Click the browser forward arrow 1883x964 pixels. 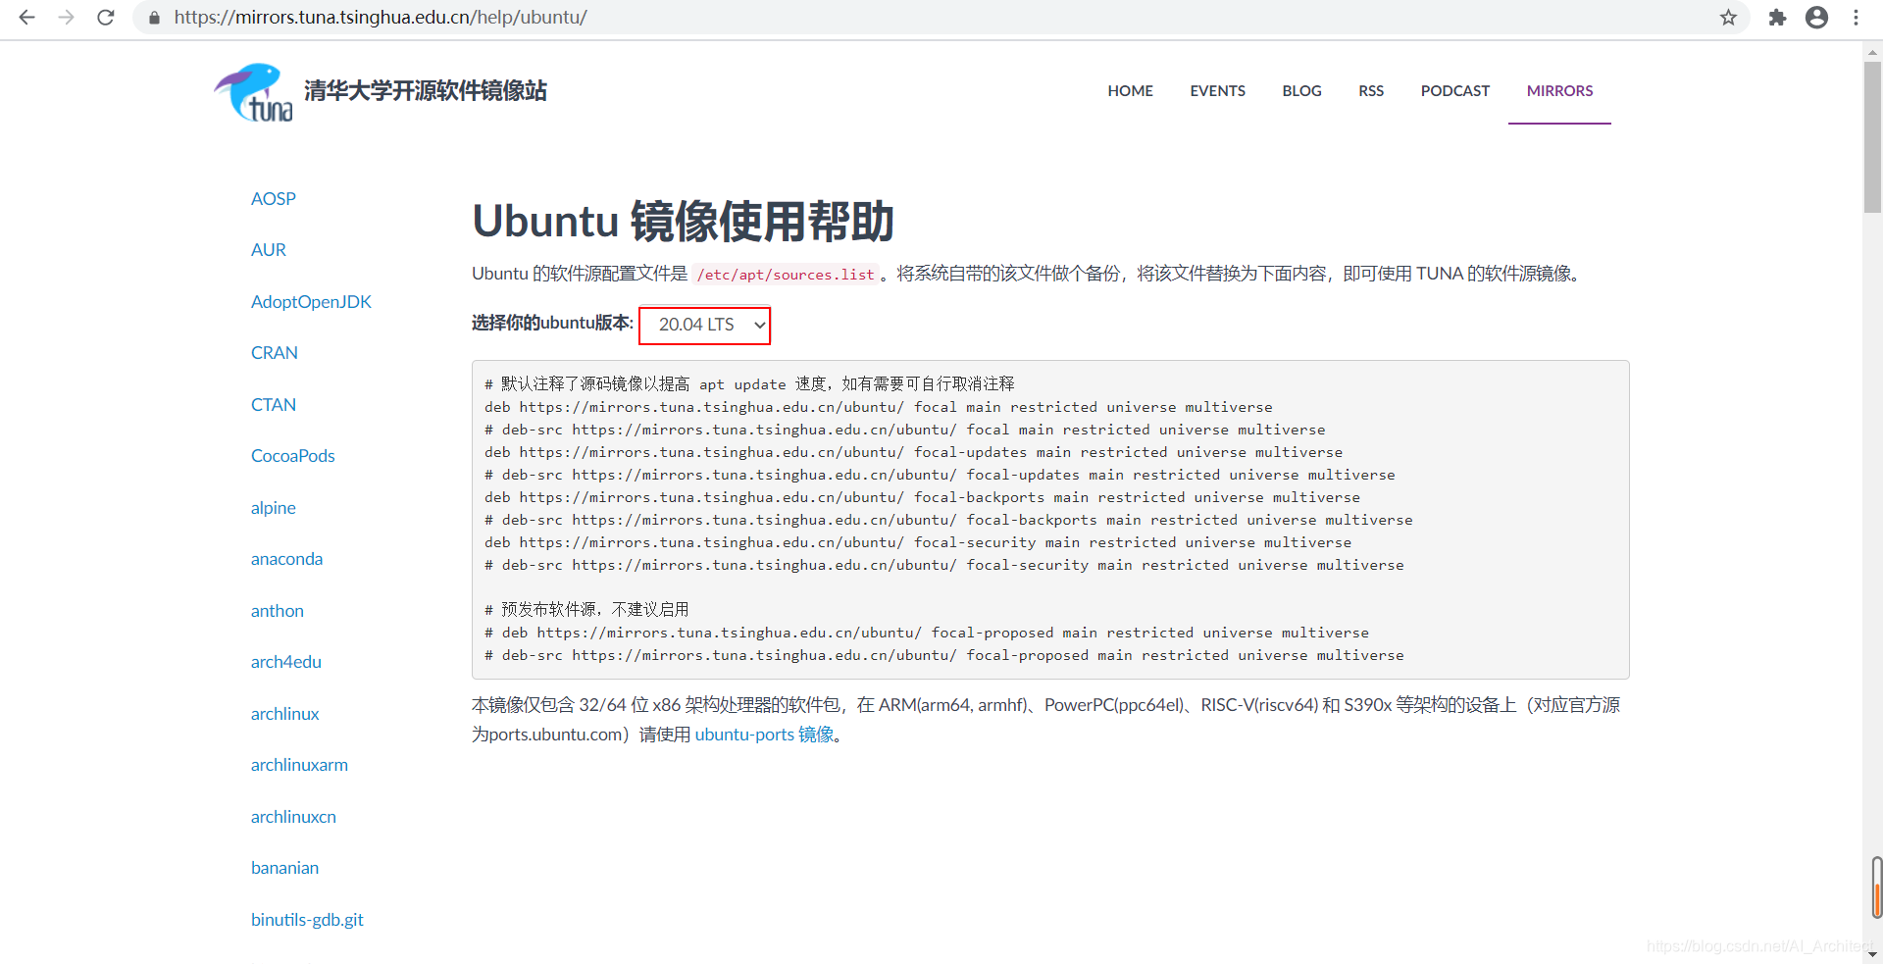point(66,18)
